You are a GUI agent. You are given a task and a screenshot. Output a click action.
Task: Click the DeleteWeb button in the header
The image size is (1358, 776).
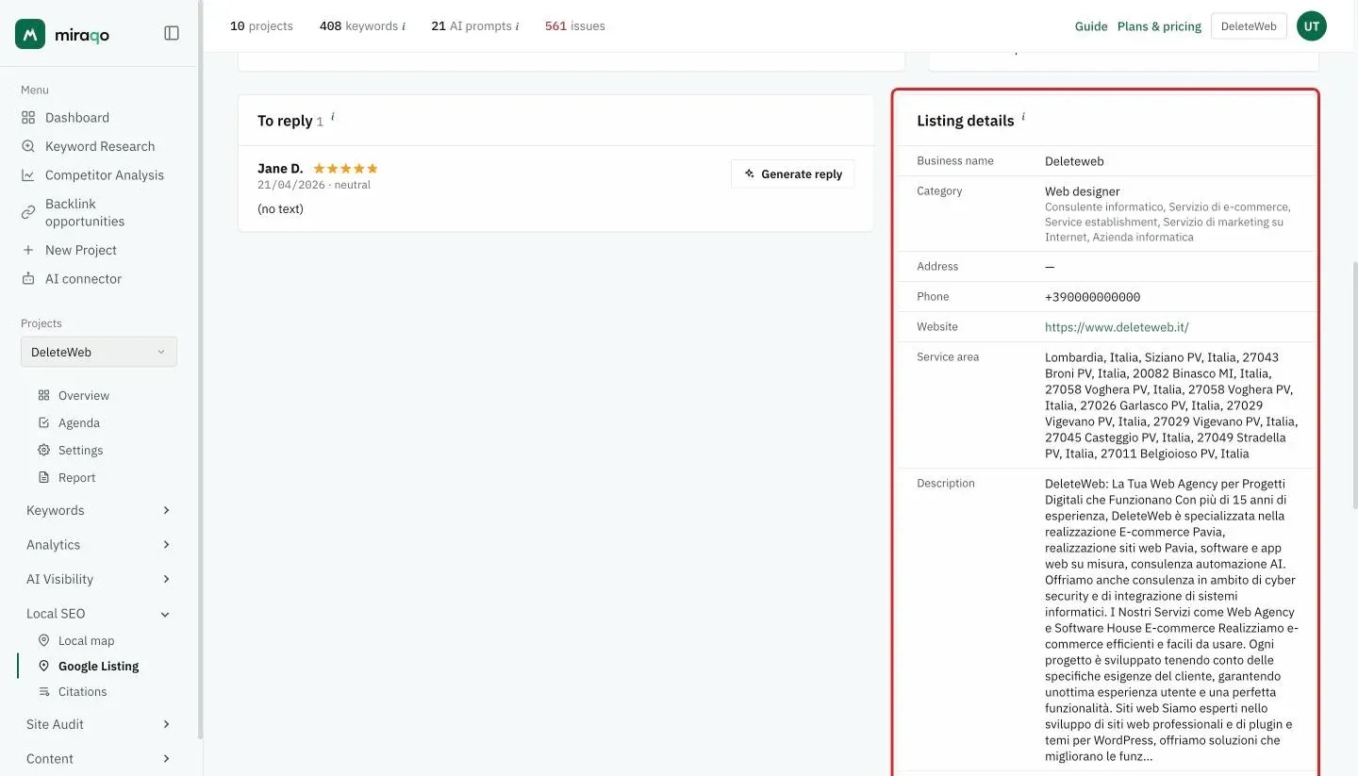pos(1249,26)
